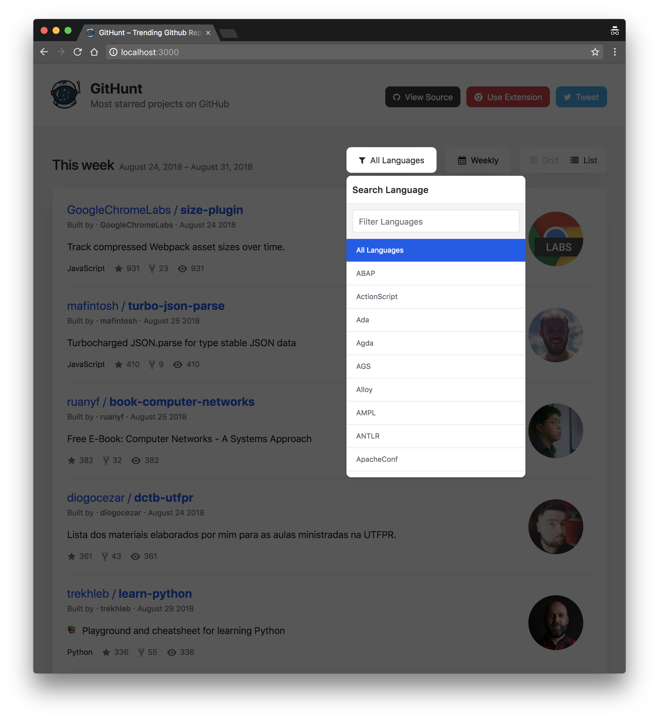Image resolution: width=659 pixels, height=721 pixels.
Task: Click the Filter Languages search input field
Action: (436, 221)
